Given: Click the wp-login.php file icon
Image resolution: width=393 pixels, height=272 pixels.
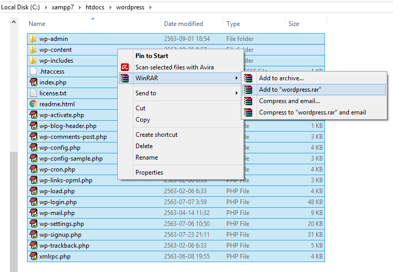Looking at the screenshot, I should click(x=33, y=202).
